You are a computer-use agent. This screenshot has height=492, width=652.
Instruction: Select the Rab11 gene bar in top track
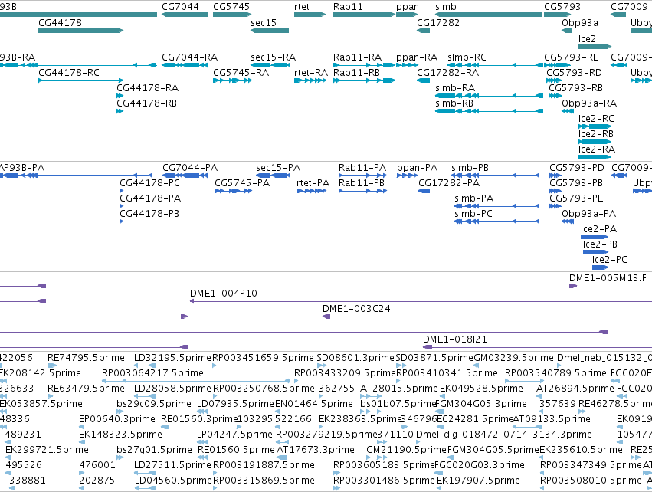[x=364, y=15]
